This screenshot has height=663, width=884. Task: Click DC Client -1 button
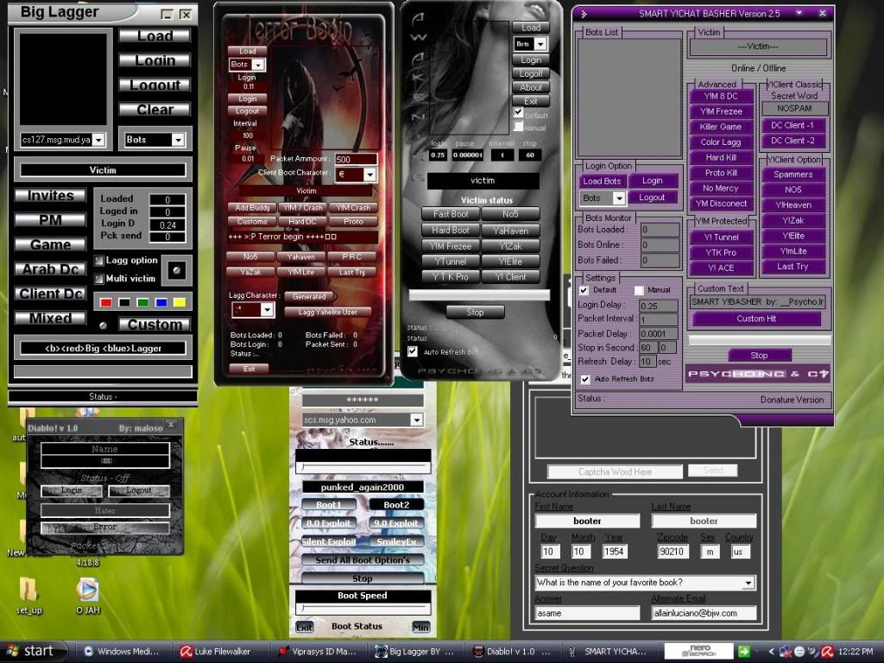(x=792, y=125)
